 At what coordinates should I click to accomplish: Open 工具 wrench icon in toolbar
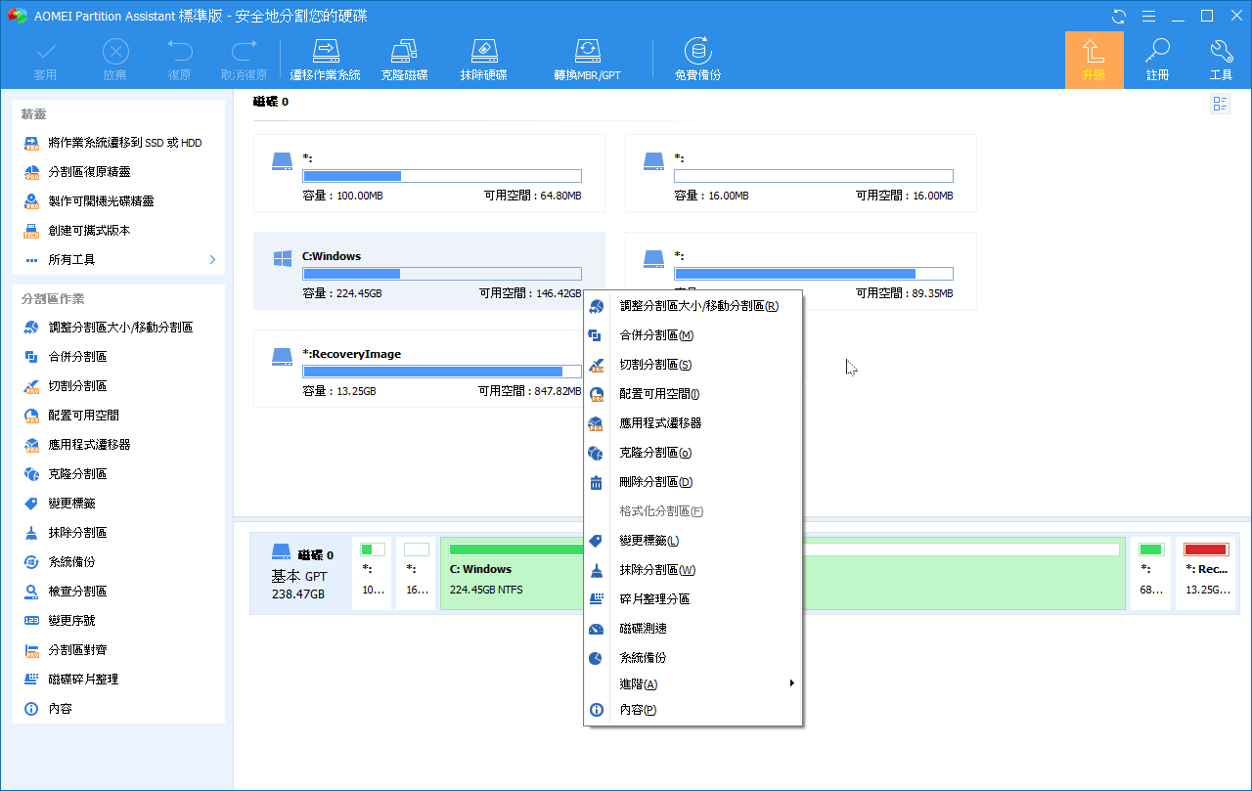coord(1221,61)
